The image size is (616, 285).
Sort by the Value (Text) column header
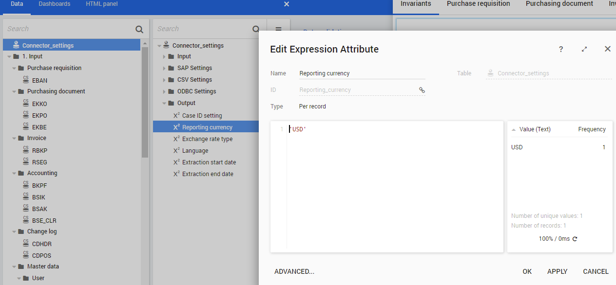[x=535, y=129]
